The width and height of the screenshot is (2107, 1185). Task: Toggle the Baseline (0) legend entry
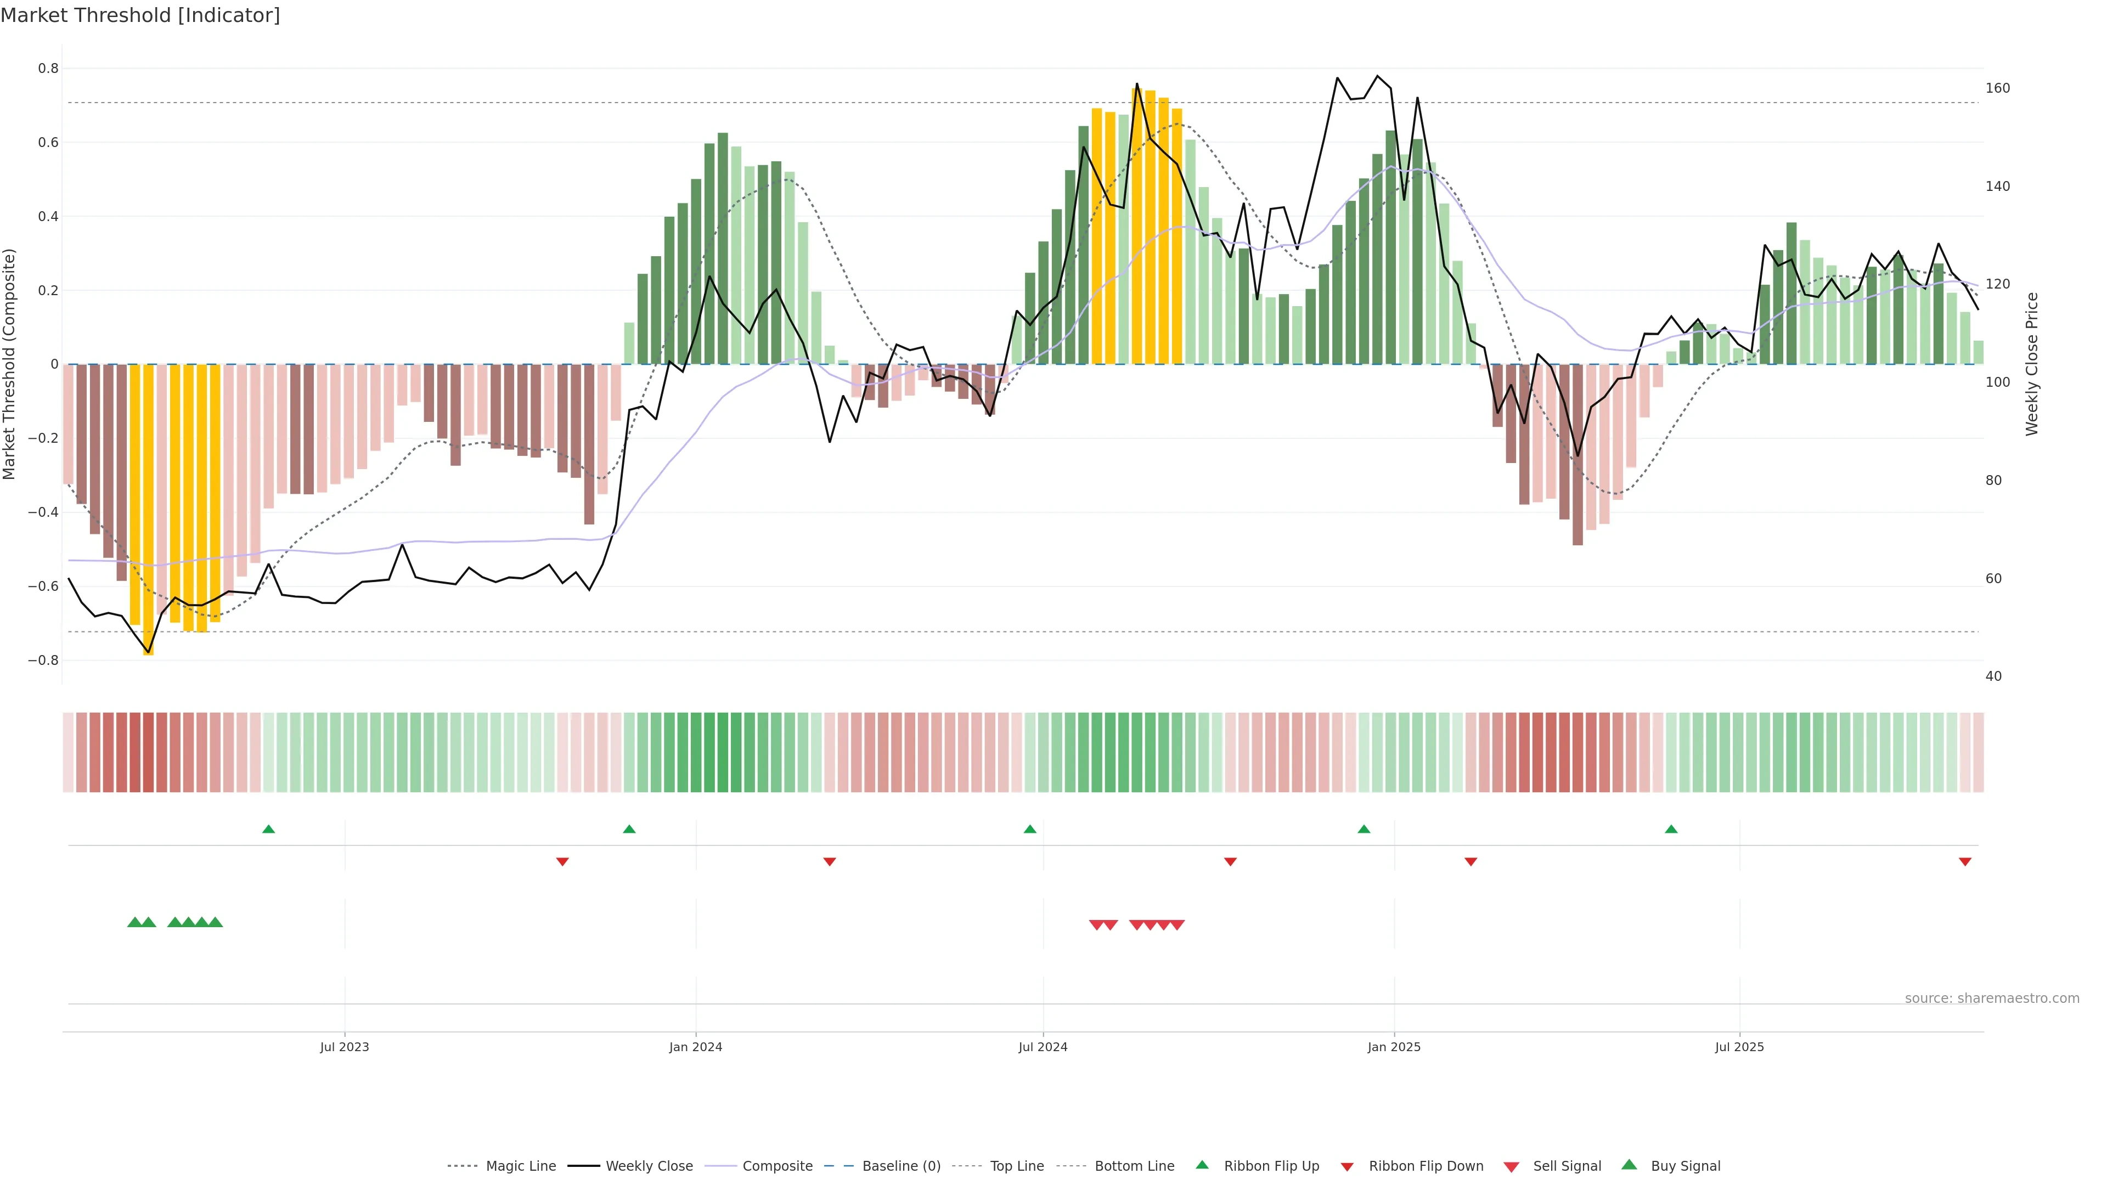900,1166
